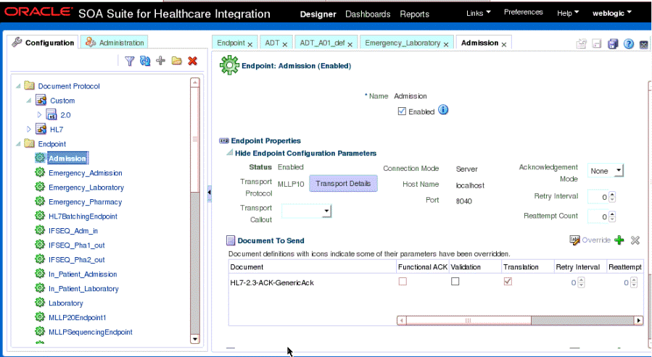Click the blue help question mark icon
The image size is (652, 357).
pos(628,44)
